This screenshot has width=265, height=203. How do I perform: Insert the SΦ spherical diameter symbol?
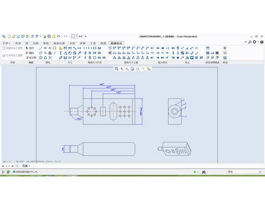point(95,53)
